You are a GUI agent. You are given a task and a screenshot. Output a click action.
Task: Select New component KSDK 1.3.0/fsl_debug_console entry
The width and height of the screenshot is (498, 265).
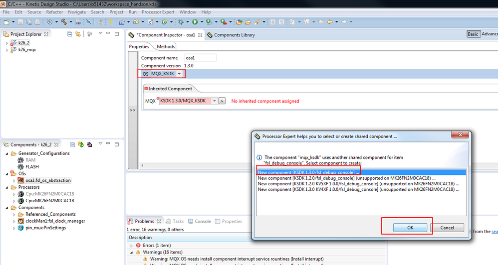(x=361, y=172)
